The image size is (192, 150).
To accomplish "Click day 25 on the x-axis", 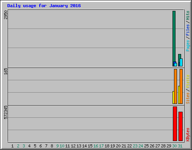I will coord(146,146).
